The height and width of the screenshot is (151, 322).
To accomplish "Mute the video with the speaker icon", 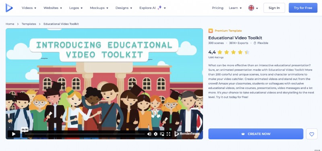I will pos(149,134).
